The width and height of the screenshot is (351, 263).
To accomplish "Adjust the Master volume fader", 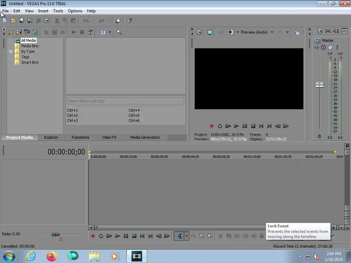I will [x=319, y=85].
